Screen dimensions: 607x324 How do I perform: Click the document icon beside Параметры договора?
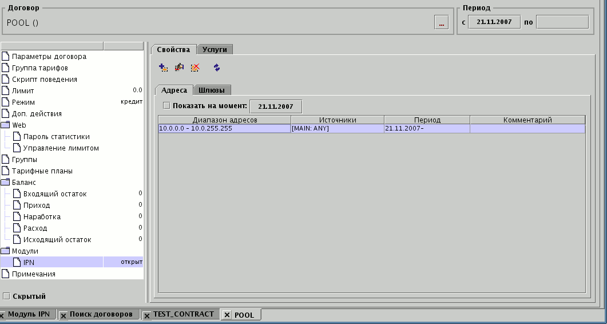point(6,57)
